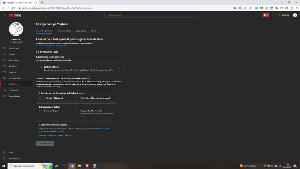
Task: Click the YouTube Studio logo
Action: (15, 15)
